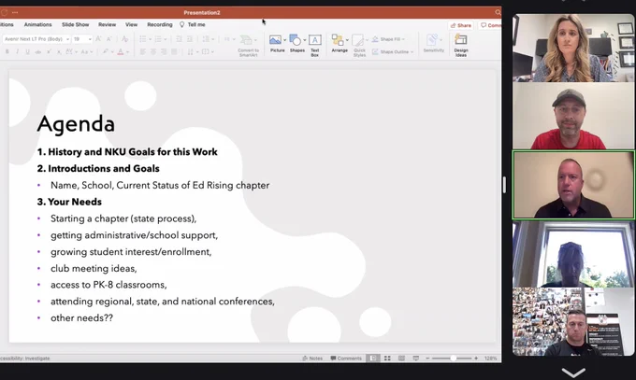Insert a Text Box
636x380 pixels.
click(x=315, y=46)
